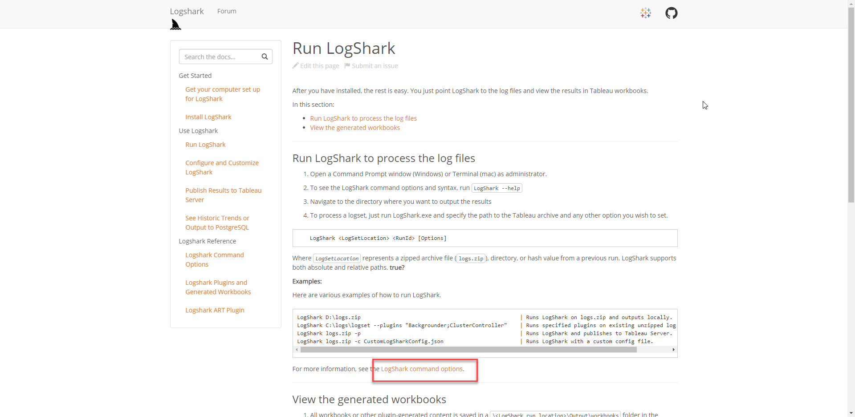Open the GitHub icon in header
855x417 pixels.
point(672,13)
